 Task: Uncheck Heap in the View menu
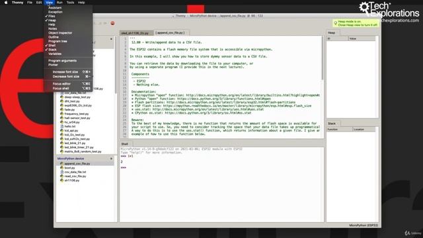point(68,20)
